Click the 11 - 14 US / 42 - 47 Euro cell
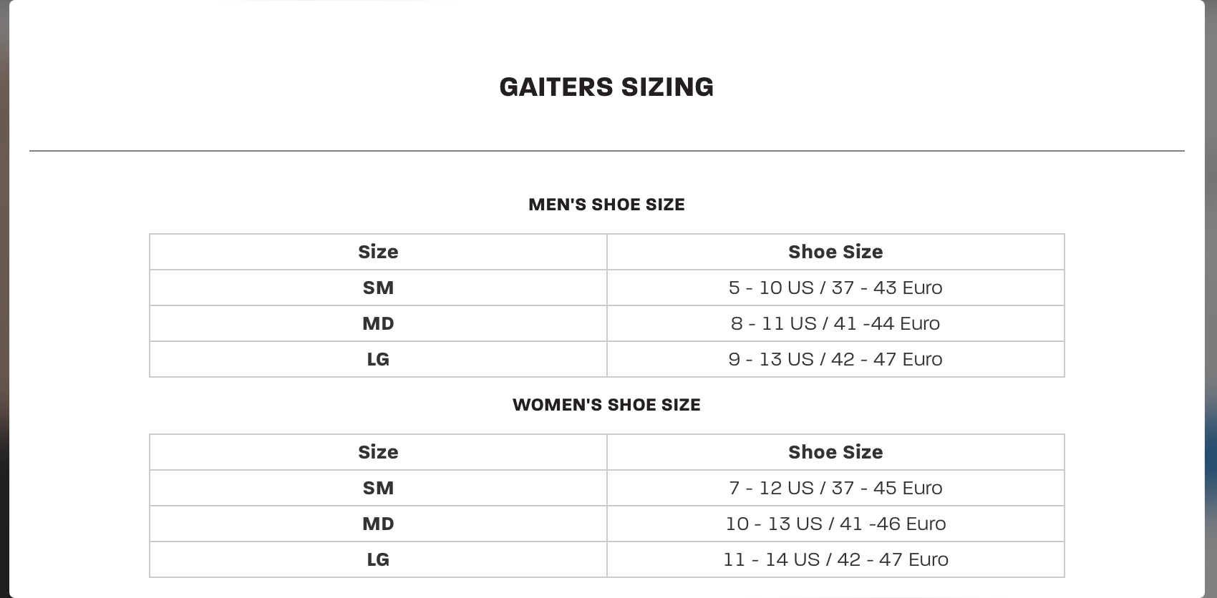Image resolution: width=1217 pixels, height=598 pixels. pos(835,559)
